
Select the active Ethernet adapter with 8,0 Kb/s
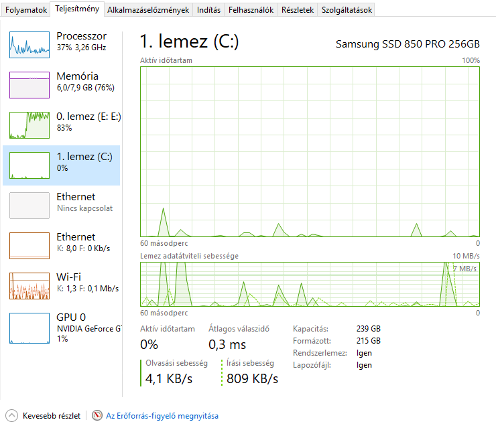pos(62,246)
